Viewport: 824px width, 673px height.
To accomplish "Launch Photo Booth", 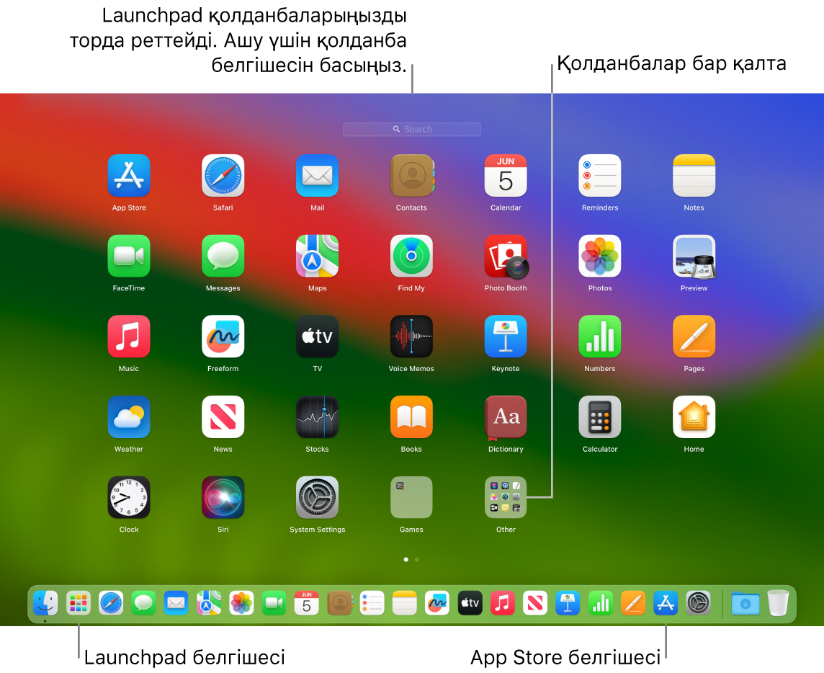I will pyautogui.click(x=506, y=256).
